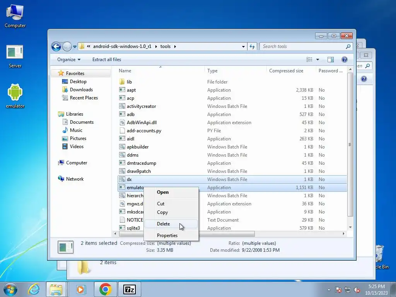
Task: Open Google Chrome from the taskbar
Action: 105,289
